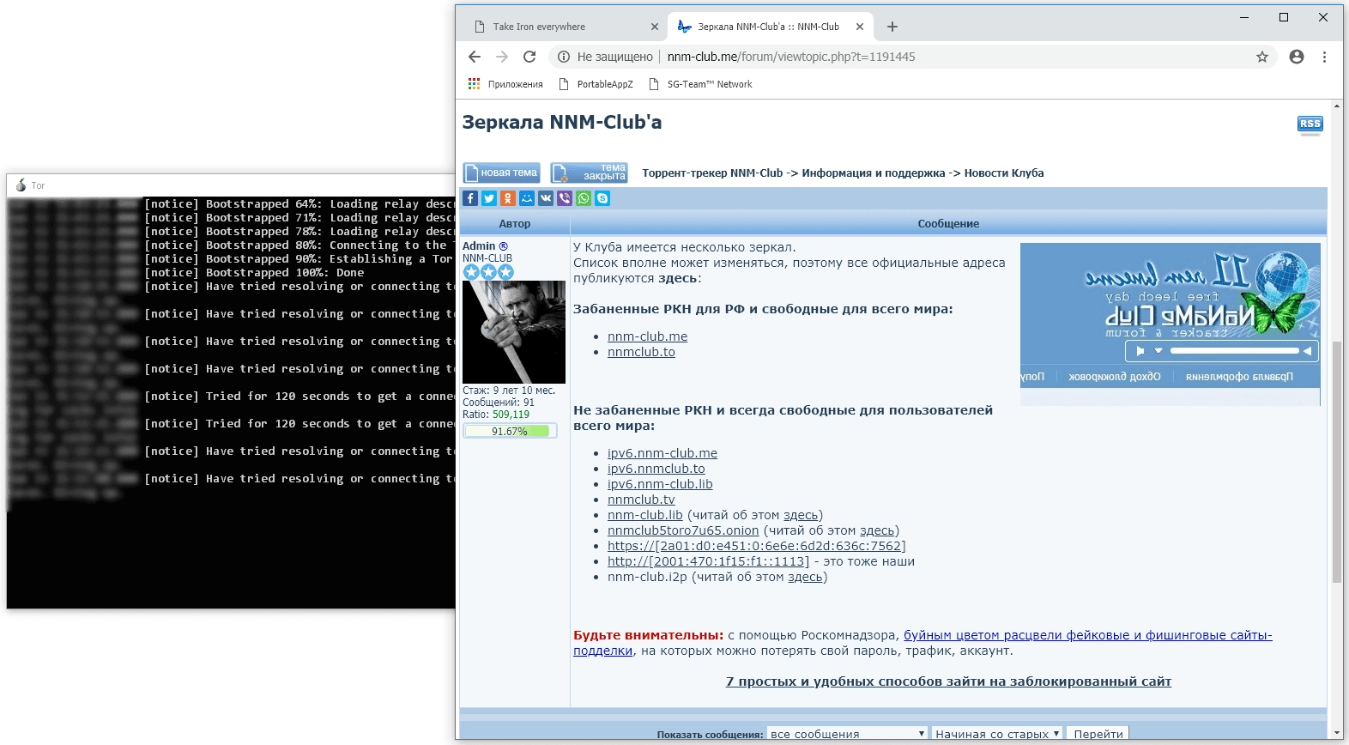Open ipv6.nnm-club.me link
The width and height of the screenshot is (1349, 745).
click(662, 453)
